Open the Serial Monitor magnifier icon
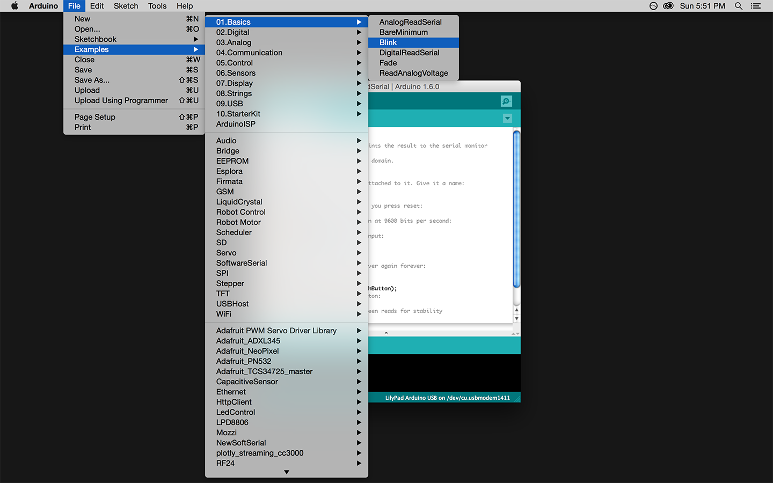 [506, 101]
